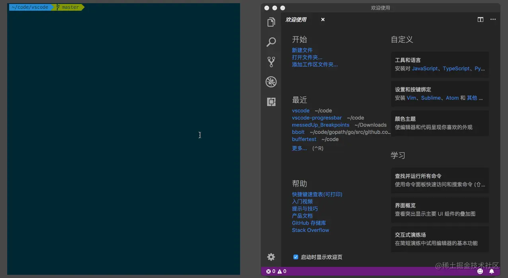Open the Debug view in activity bar
The image size is (508, 278).
pos(271,82)
